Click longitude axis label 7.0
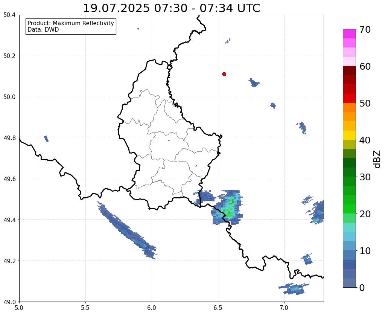Viewport: 385px width, 314px height. [x=284, y=308]
